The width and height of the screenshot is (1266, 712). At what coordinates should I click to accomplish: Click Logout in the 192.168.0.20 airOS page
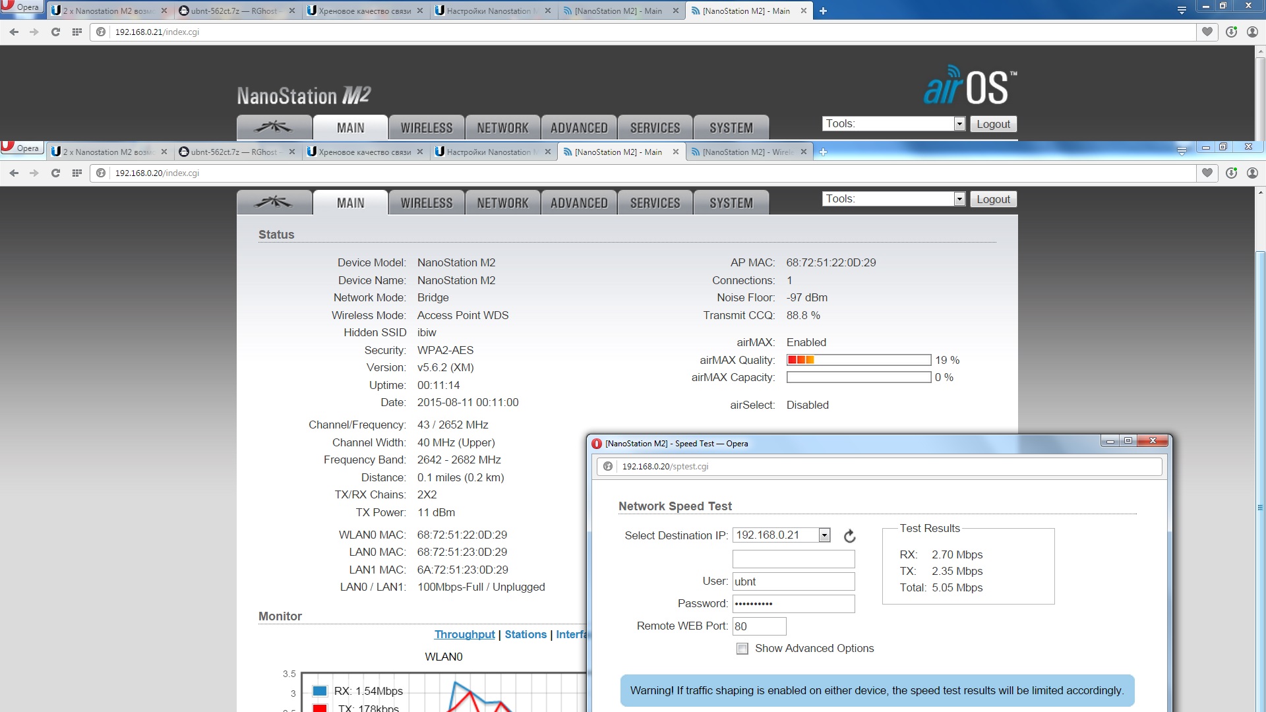click(993, 199)
